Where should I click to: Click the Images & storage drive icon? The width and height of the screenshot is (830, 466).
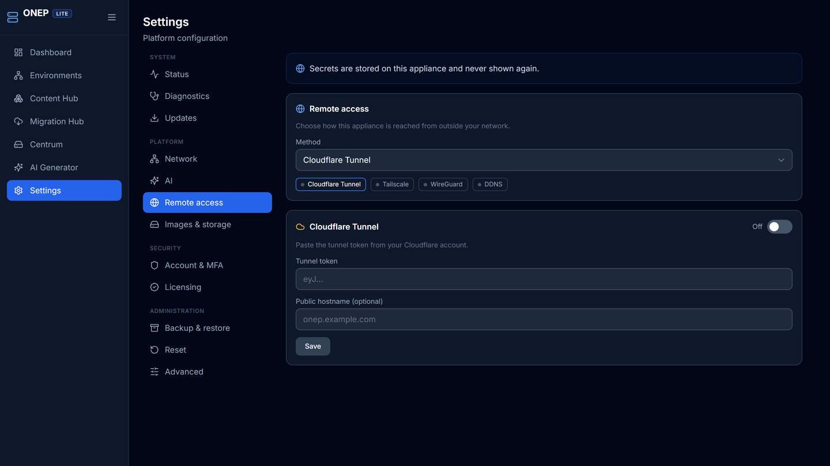(154, 224)
